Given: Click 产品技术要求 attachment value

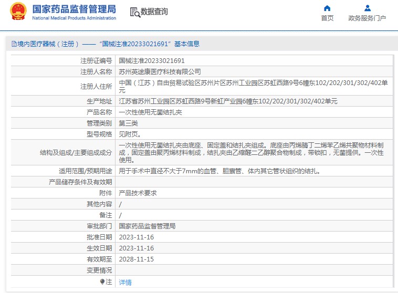Looking at the screenshot, I should [x=138, y=193].
